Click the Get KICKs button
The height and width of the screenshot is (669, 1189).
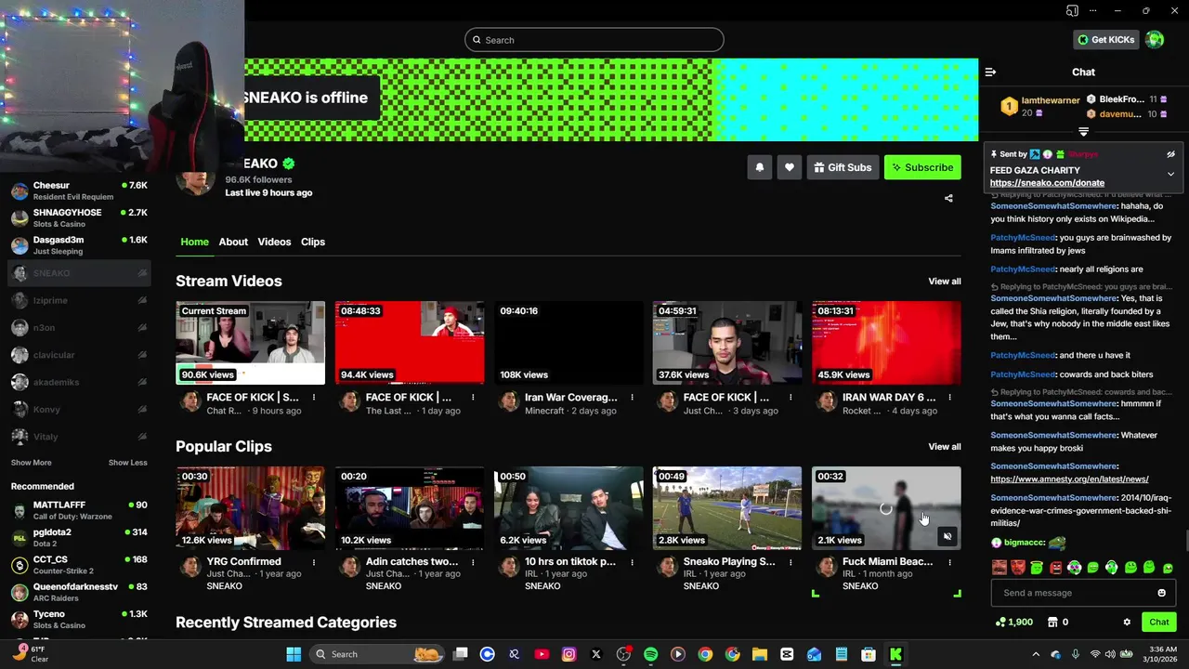pos(1105,39)
